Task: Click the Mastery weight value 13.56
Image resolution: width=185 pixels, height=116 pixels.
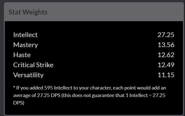Action: (x=166, y=45)
